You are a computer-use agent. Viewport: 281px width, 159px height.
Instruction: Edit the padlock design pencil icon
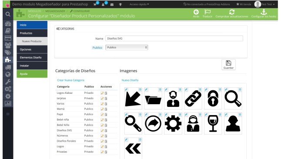pos(206,89)
